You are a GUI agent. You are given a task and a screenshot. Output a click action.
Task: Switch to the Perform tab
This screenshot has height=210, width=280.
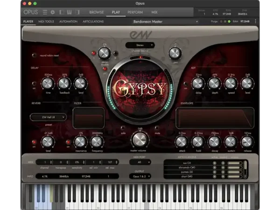[x=135, y=12]
